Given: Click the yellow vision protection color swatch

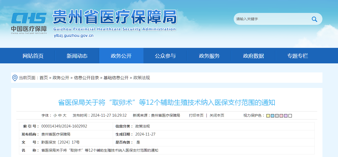Looking at the screenshot, I should (268, 116).
